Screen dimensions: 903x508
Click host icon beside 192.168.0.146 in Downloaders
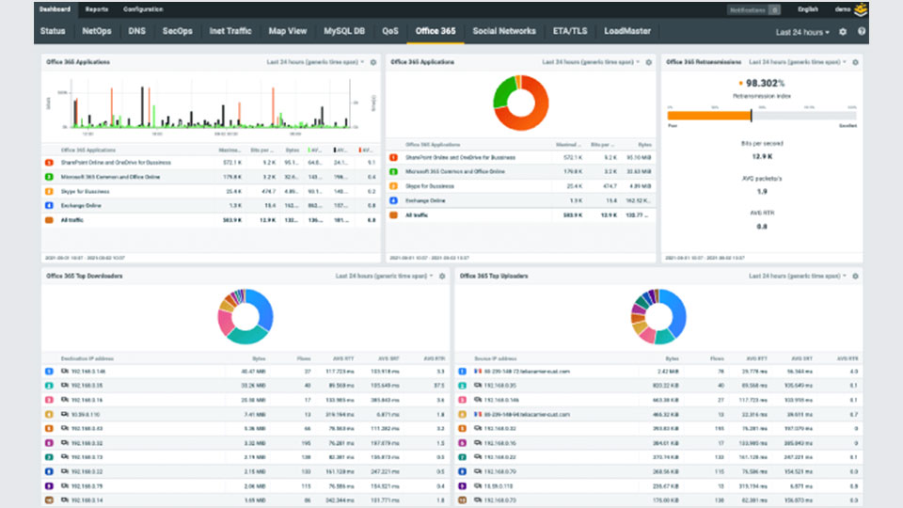pos(65,372)
